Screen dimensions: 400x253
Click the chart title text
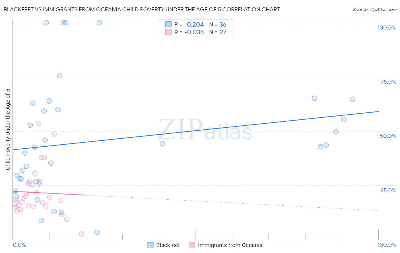[142, 10]
